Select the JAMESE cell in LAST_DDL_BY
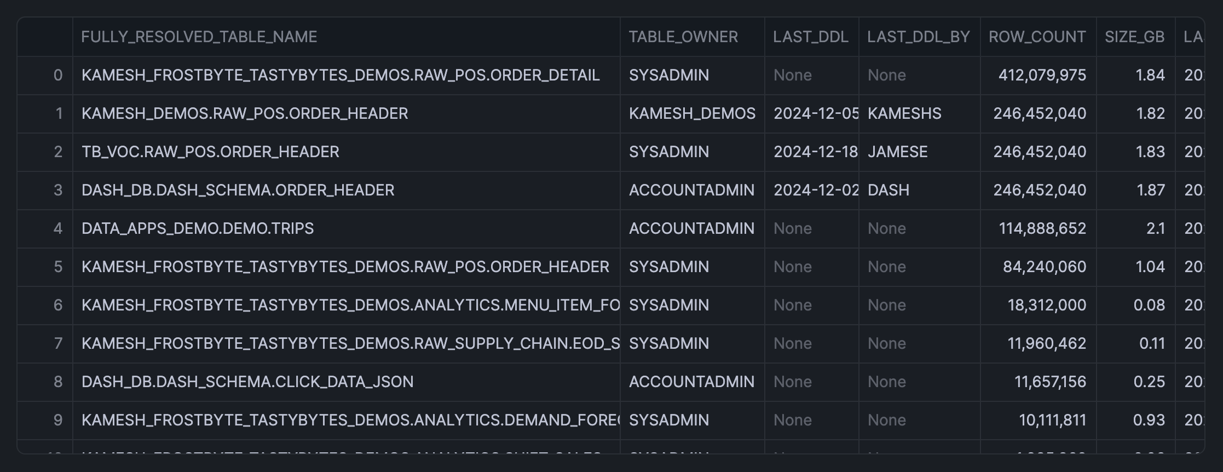The image size is (1223, 472). click(897, 152)
